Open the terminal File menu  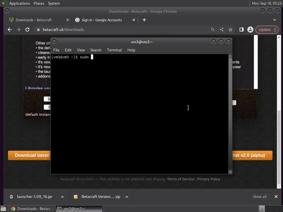click(56, 50)
